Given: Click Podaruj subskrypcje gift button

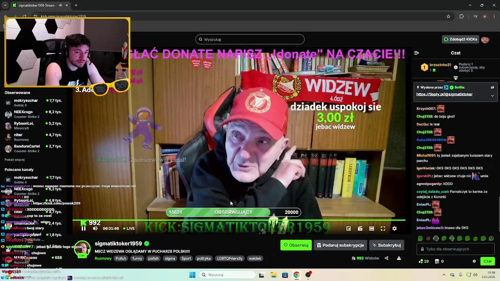Looking at the screenshot, I should pos(340,245).
